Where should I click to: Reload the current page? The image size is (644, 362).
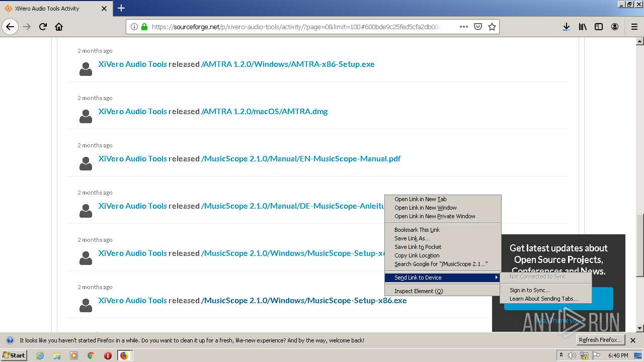[43, 27]
